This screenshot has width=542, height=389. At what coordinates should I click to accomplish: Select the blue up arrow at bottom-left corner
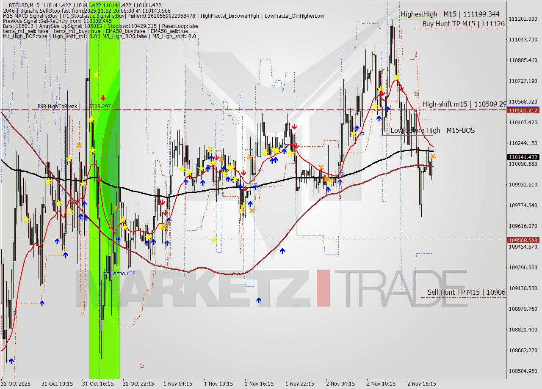tap(11, 361)
